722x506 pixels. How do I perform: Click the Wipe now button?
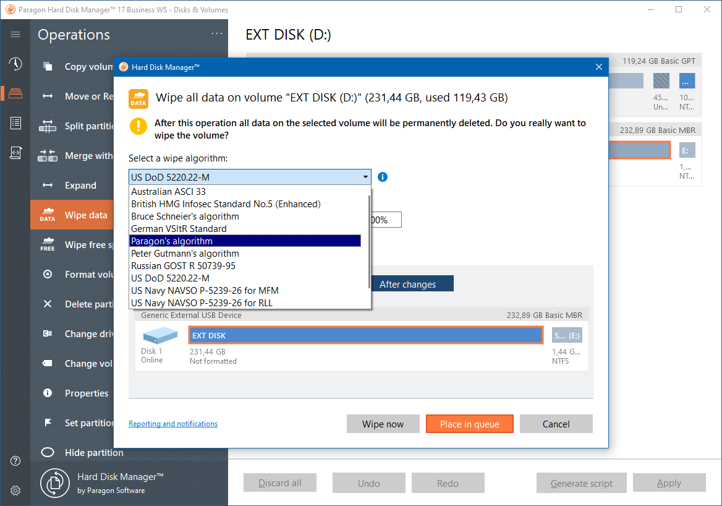[x=383, y=424]
